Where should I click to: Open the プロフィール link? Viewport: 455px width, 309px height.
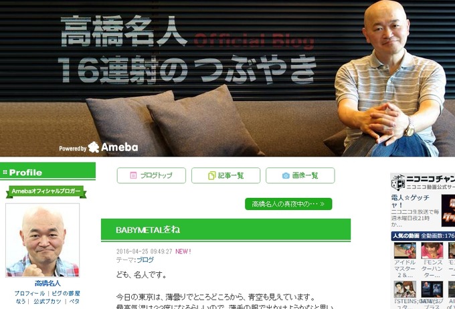coord(29,294)
